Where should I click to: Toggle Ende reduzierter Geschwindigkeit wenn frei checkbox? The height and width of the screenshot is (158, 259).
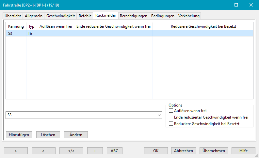pyautogui.click(x=171, y=117)
